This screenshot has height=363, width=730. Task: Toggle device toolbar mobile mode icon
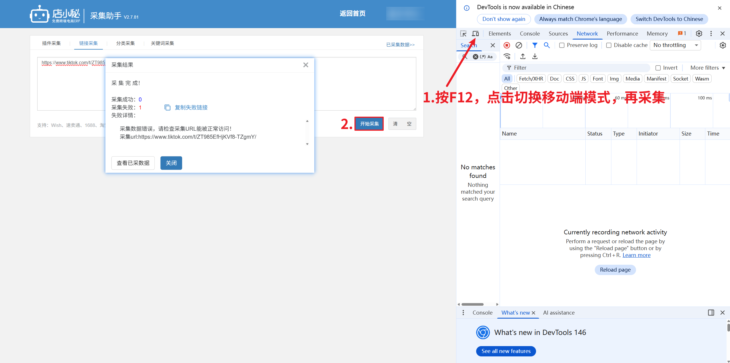475,34
